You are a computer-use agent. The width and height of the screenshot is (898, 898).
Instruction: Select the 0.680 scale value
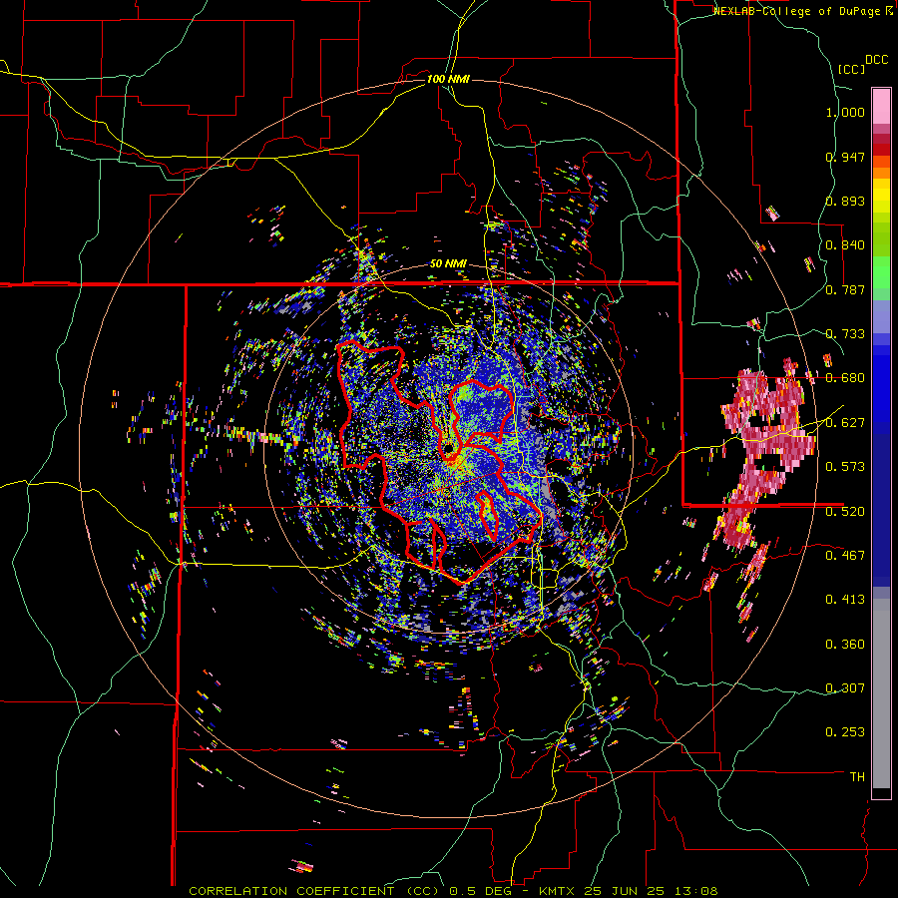click(x=845, y=378)
